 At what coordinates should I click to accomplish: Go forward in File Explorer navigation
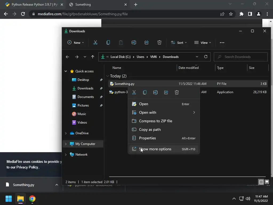77,57
